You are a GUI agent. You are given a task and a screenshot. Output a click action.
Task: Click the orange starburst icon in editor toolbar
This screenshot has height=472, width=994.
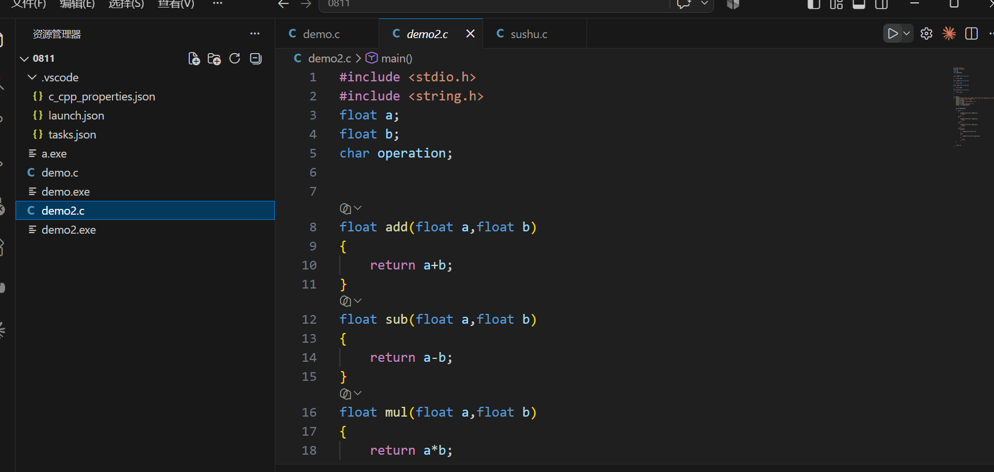[x=949, y=33]
